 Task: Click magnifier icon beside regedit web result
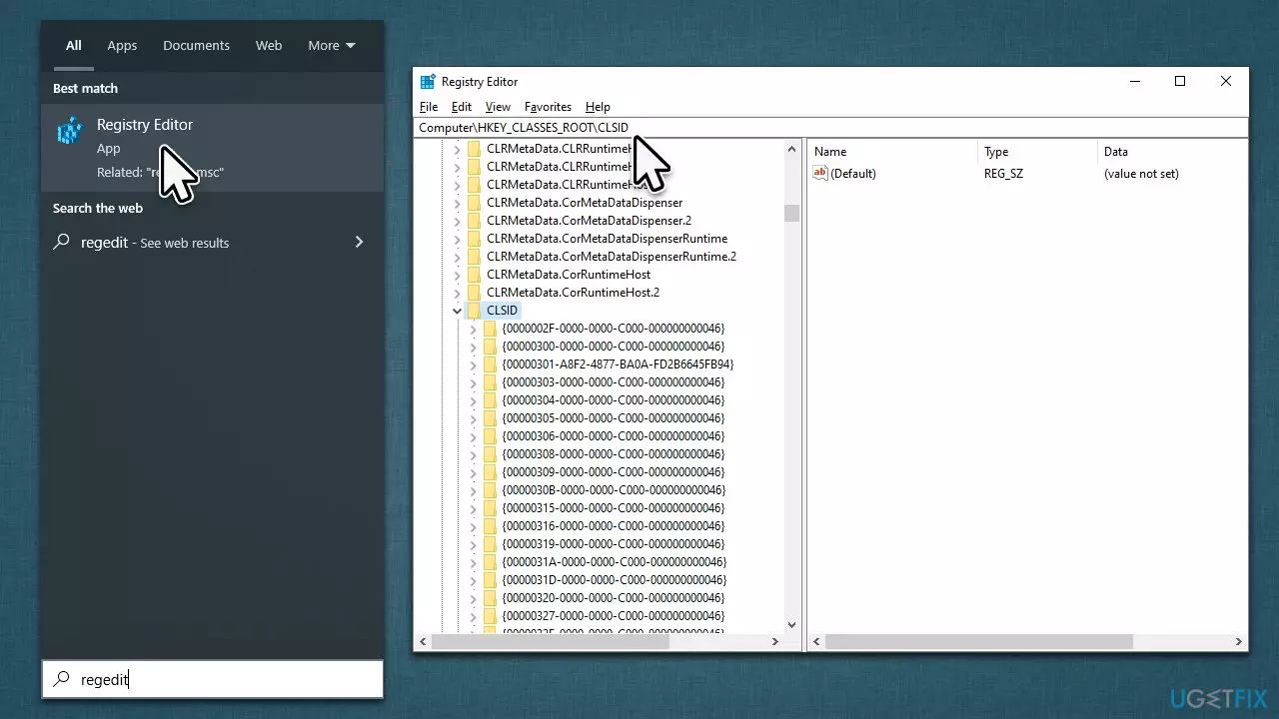point(62,242)
